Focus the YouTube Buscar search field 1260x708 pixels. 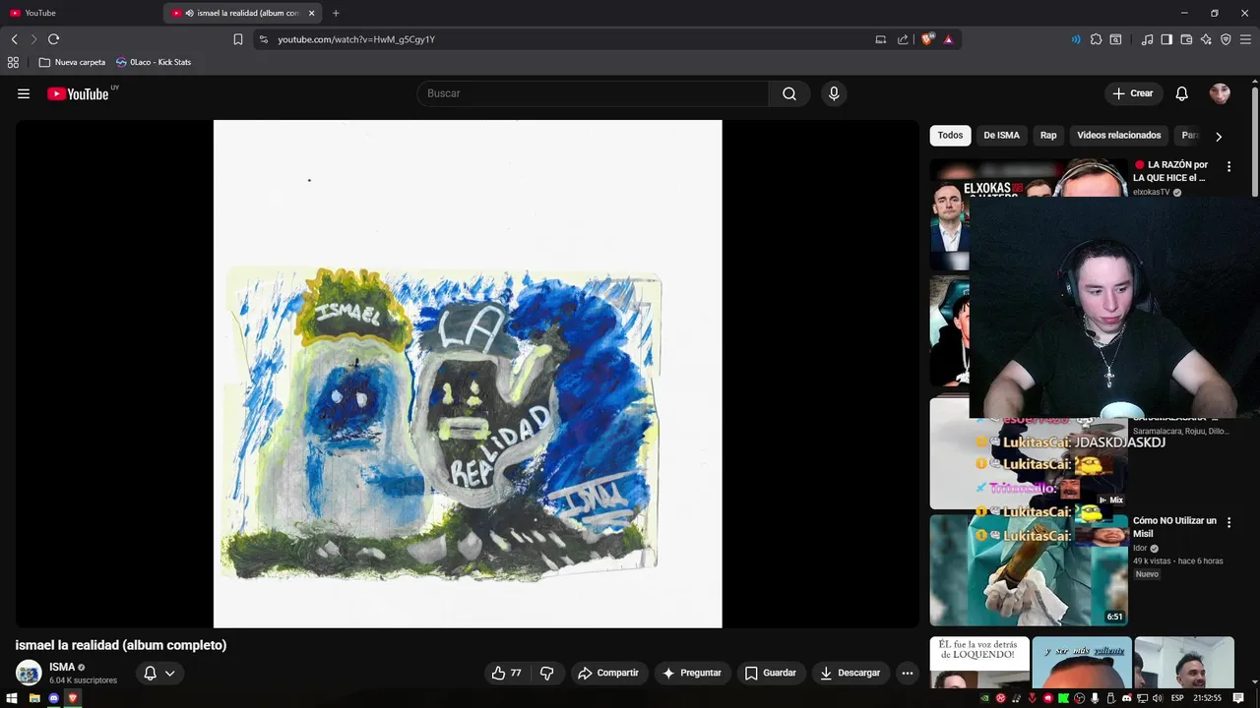click(594, 93)
